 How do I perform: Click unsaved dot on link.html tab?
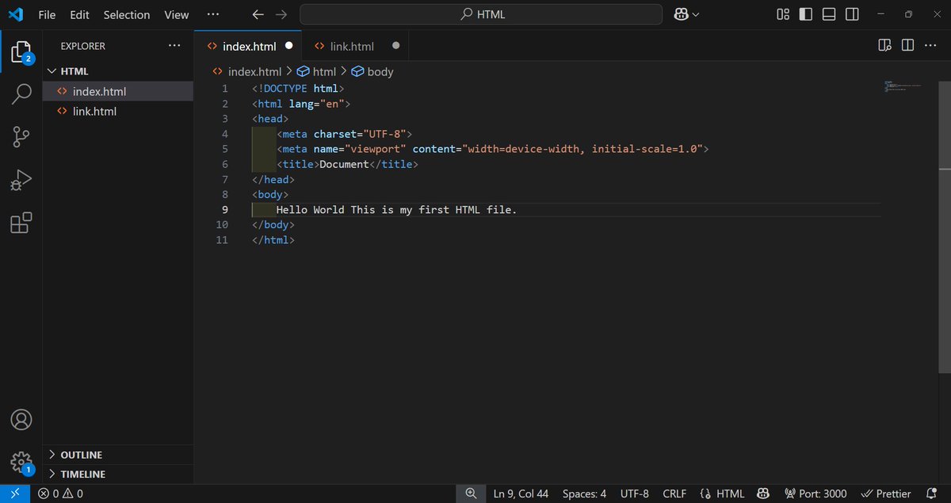point(395,46)
